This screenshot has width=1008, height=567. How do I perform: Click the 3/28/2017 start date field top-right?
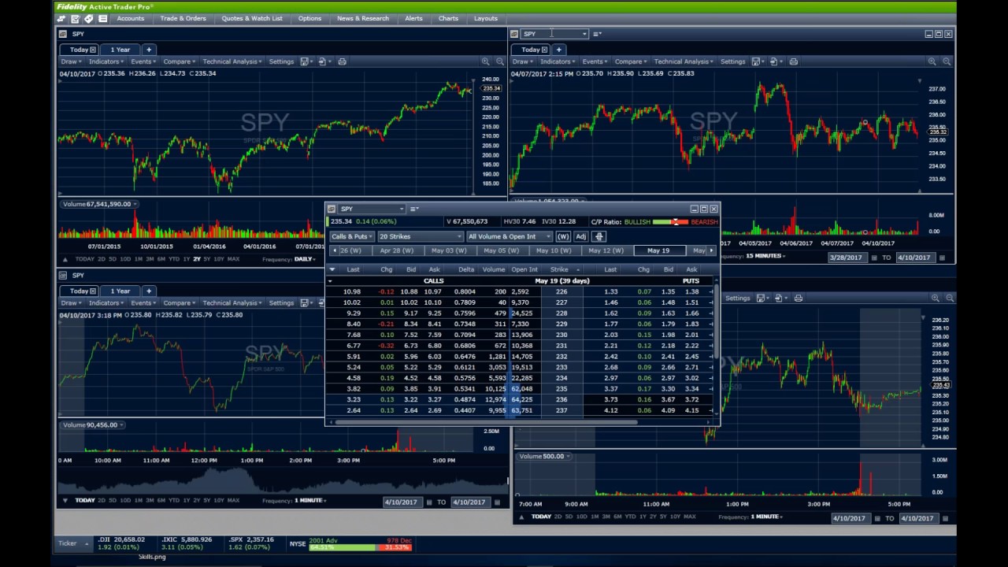(846, 258)
